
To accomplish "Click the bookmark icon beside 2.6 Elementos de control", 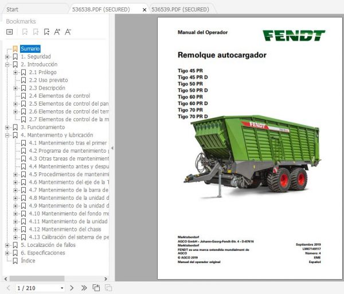I will pos(24,111).
